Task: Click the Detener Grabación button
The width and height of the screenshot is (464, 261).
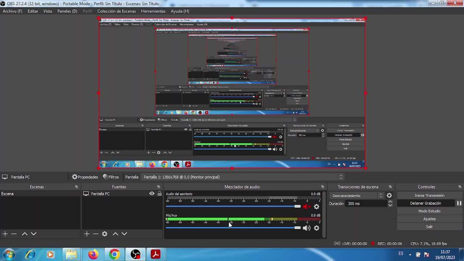Action: (425, 203)
